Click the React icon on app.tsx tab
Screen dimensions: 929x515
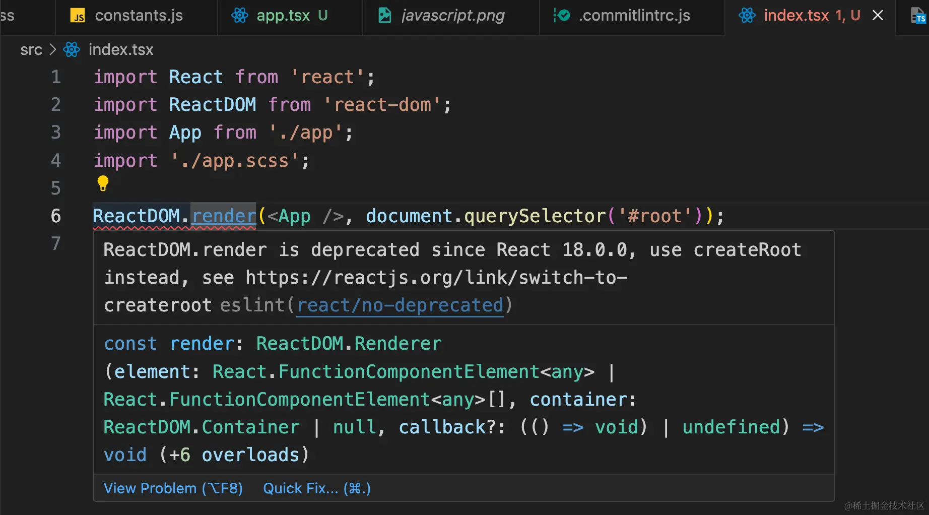pyautogui.click(x=240, y=16)
